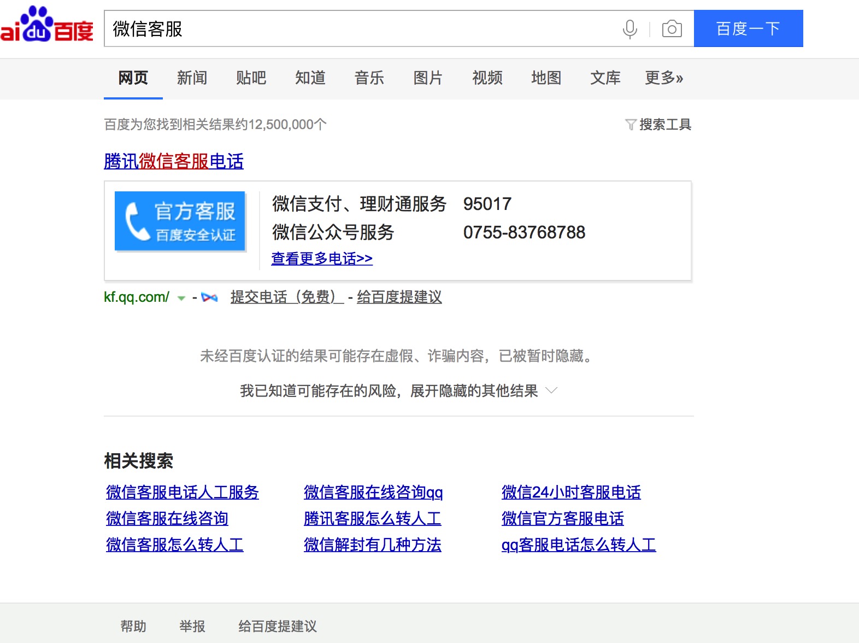The image size is (859, 643).
Task: Click the phone number 0755-83768788
Action: [x=525, y=232]
